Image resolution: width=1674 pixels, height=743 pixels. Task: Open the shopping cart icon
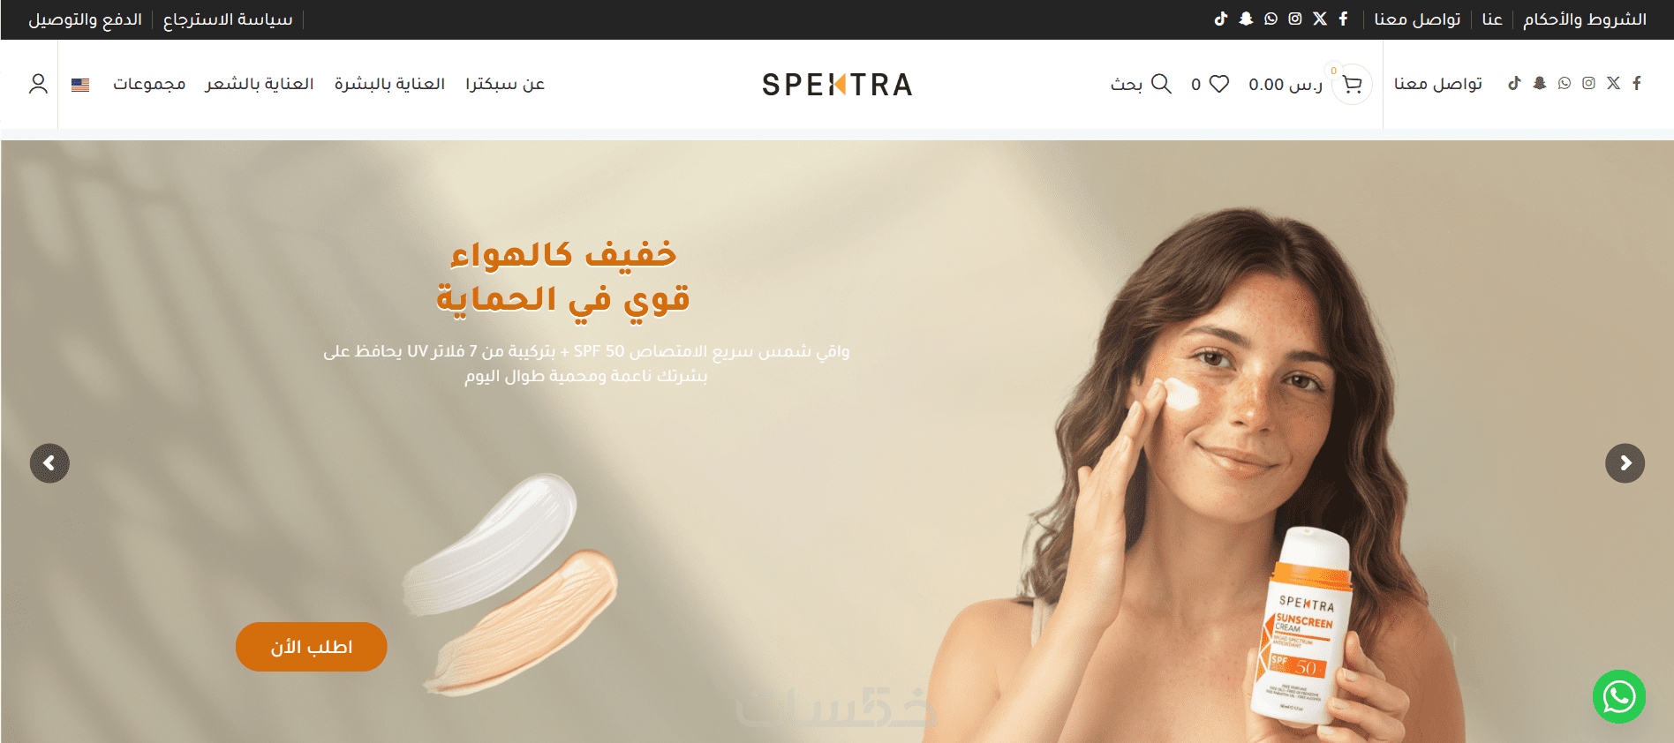click(x=1352, y=85)
